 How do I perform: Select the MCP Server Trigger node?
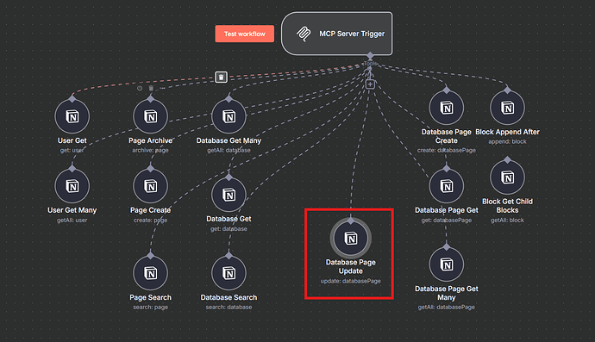point(337,34)
